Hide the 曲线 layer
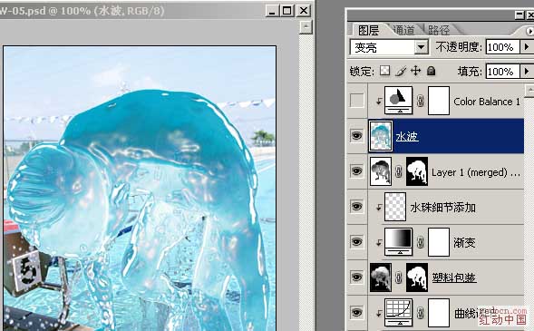 pos(356,312)
